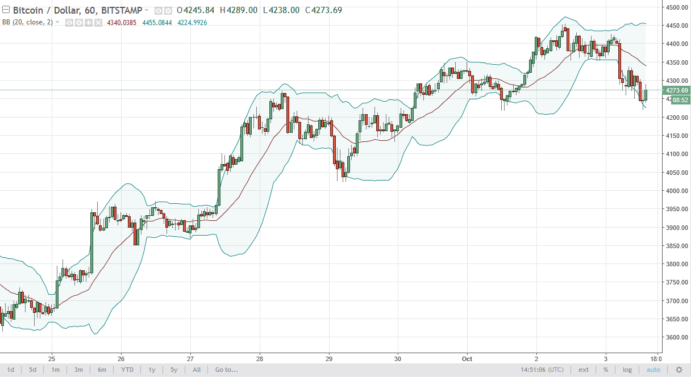Open Bollinger Bands format settings gear

coord(79,23)
